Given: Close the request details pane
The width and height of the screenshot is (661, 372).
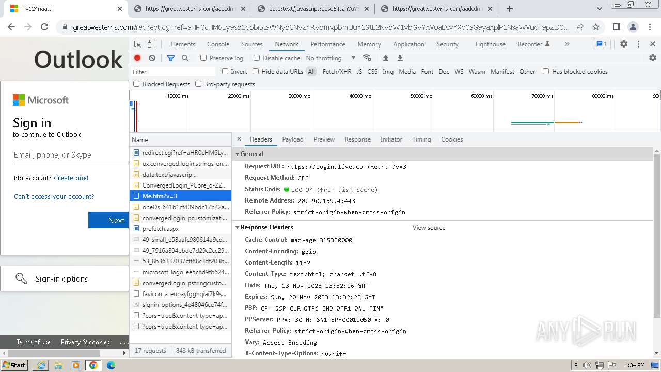Looking at the screenshot, I should [x=239, y=139].
